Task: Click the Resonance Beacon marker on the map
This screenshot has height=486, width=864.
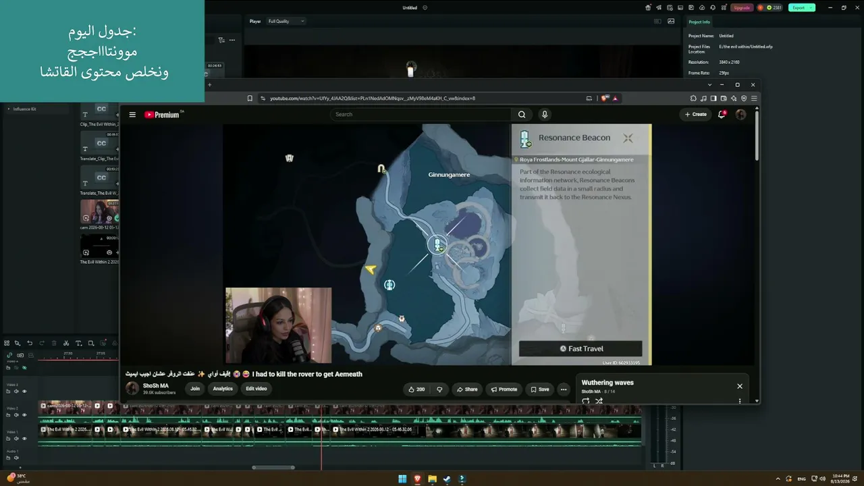Action: click(x=438, y=245)
